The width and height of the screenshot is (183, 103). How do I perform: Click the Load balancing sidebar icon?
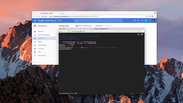tap(35, 45)
